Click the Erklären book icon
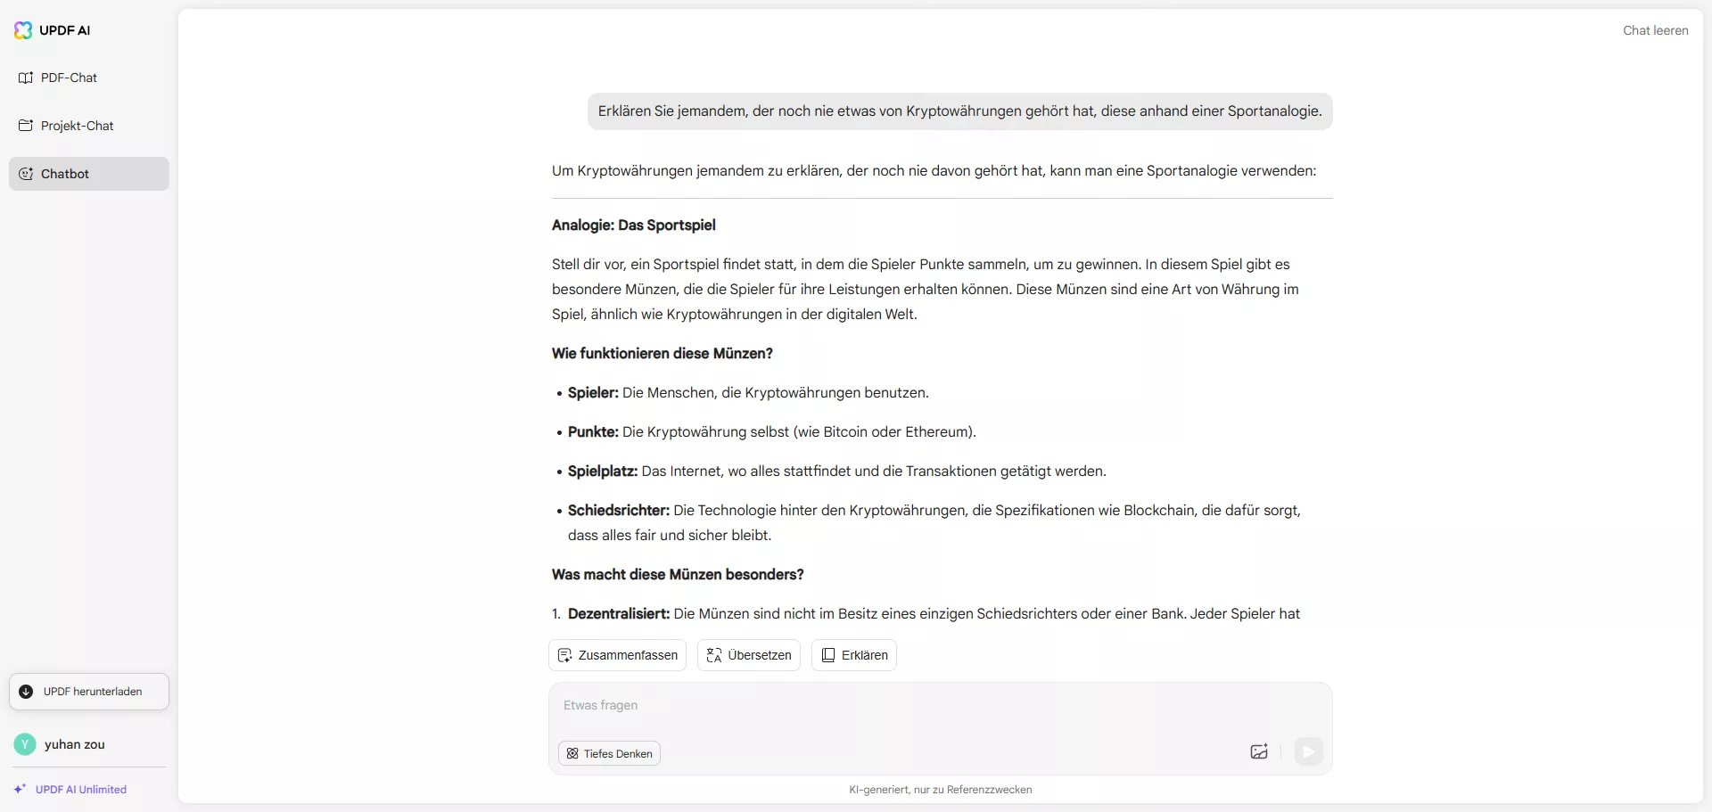 [x=827, y=655]
